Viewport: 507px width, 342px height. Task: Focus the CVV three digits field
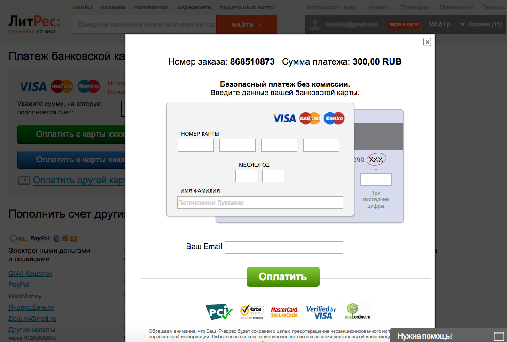tap(376, 180)
